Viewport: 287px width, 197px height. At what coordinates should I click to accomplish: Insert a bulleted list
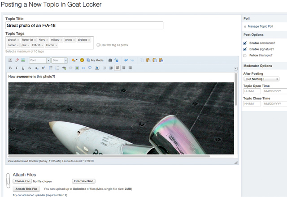51,68
